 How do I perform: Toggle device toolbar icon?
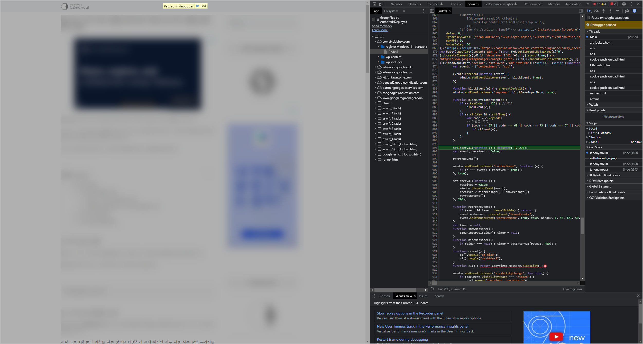pos(381,4)
